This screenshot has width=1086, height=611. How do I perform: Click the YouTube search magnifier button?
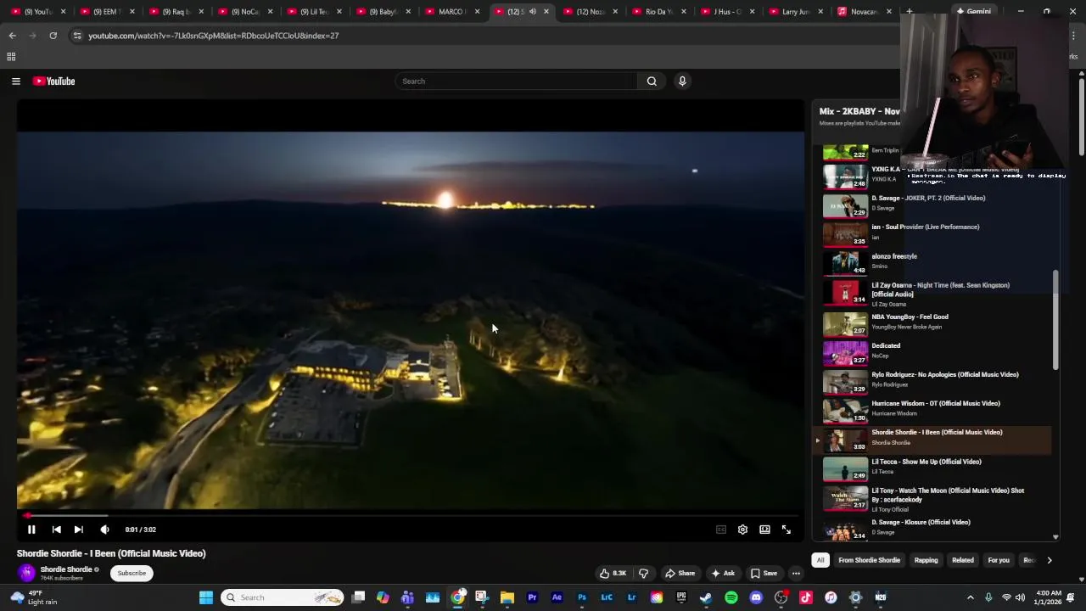pos(652,81)
